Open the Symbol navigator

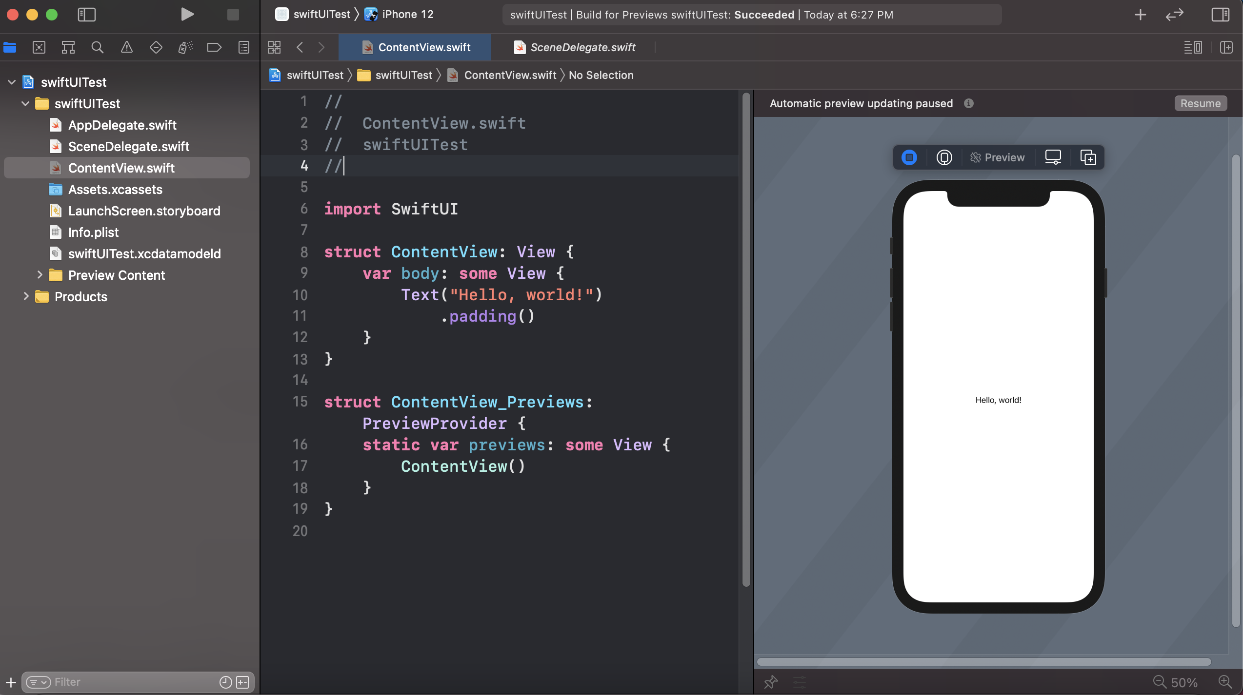(68, 47)
